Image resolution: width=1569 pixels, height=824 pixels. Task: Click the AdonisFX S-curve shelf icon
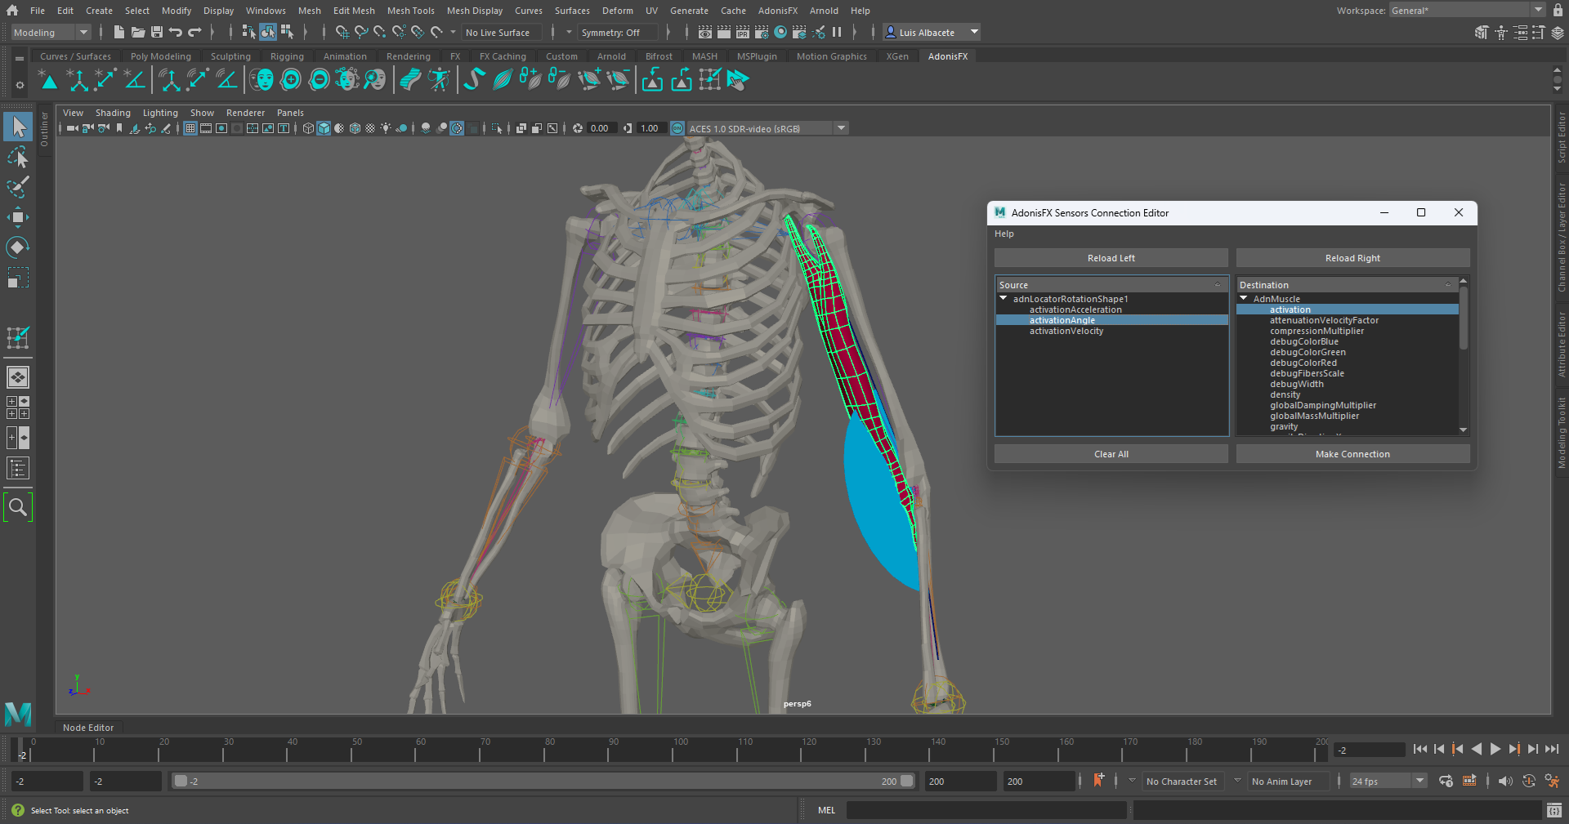(474, 79)
